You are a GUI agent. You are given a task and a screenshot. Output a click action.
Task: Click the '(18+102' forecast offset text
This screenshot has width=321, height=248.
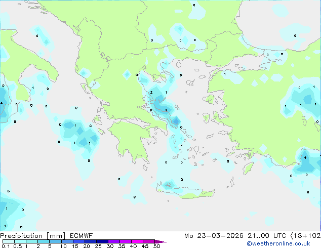[305, 236]
